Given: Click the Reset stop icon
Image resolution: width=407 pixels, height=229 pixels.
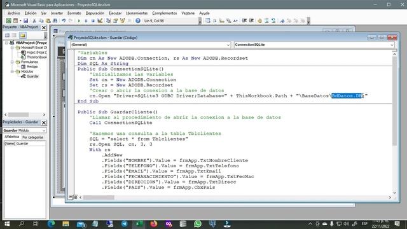Looking at the screenshot, I should 93,21.
